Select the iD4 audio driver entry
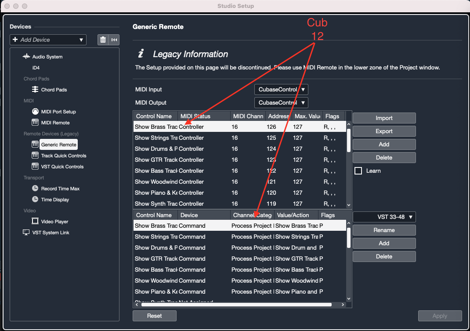470x331 pixels. [x=36, y=68]
